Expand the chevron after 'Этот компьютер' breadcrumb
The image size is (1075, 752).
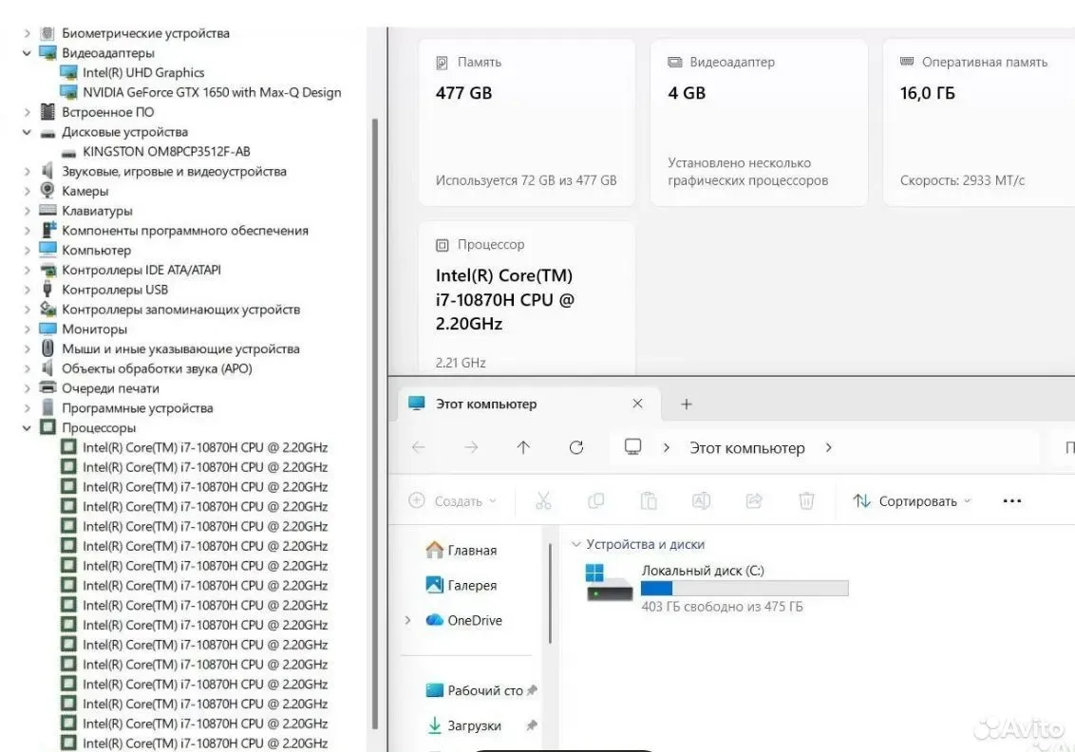pos(828,447)
